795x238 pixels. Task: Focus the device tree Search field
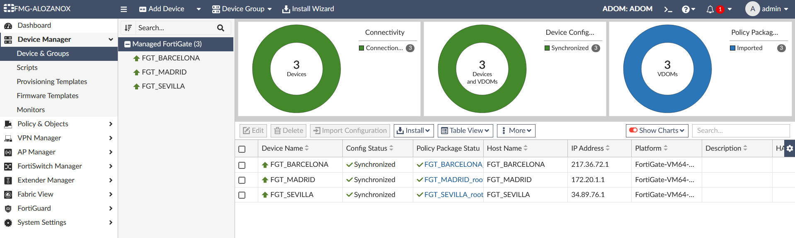coord(176,28)
